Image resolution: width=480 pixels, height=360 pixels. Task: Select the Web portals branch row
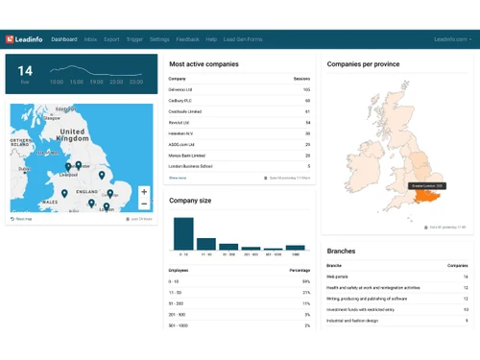(x=397, y=276)
